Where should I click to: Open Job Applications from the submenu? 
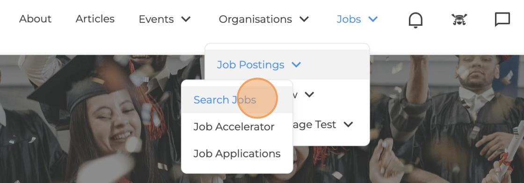(237, 154)
